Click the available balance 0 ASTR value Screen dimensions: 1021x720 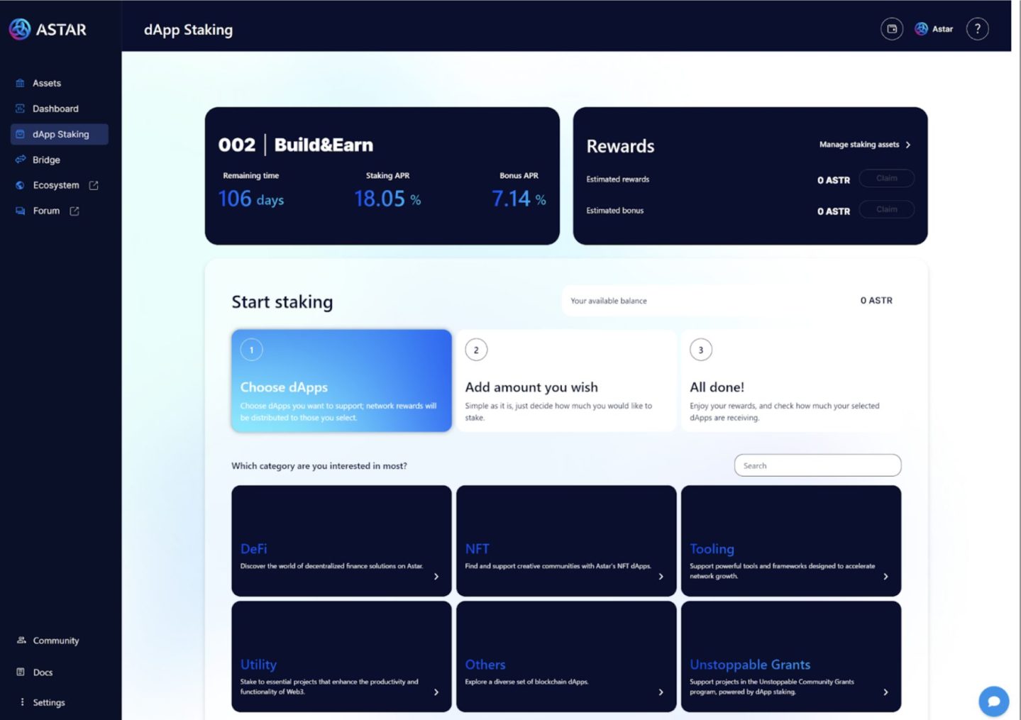[x=876, y=301]
